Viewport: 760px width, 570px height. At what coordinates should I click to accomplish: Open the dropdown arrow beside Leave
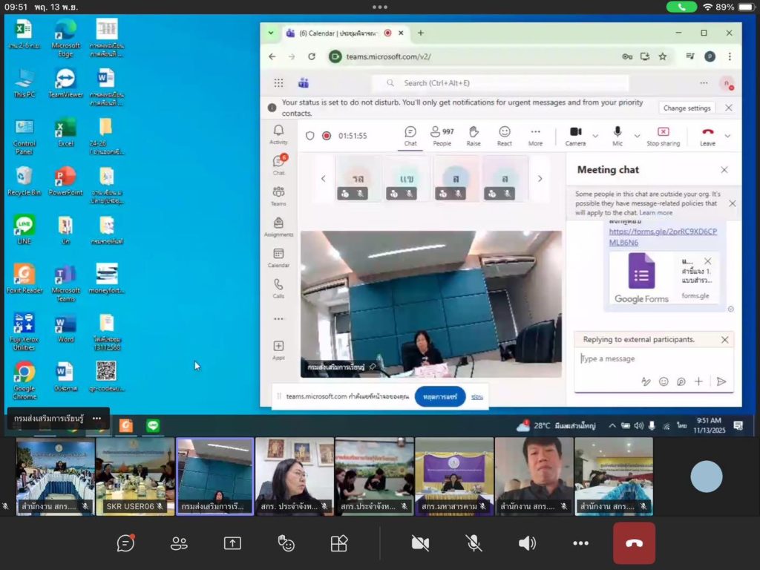pos(727,136)
